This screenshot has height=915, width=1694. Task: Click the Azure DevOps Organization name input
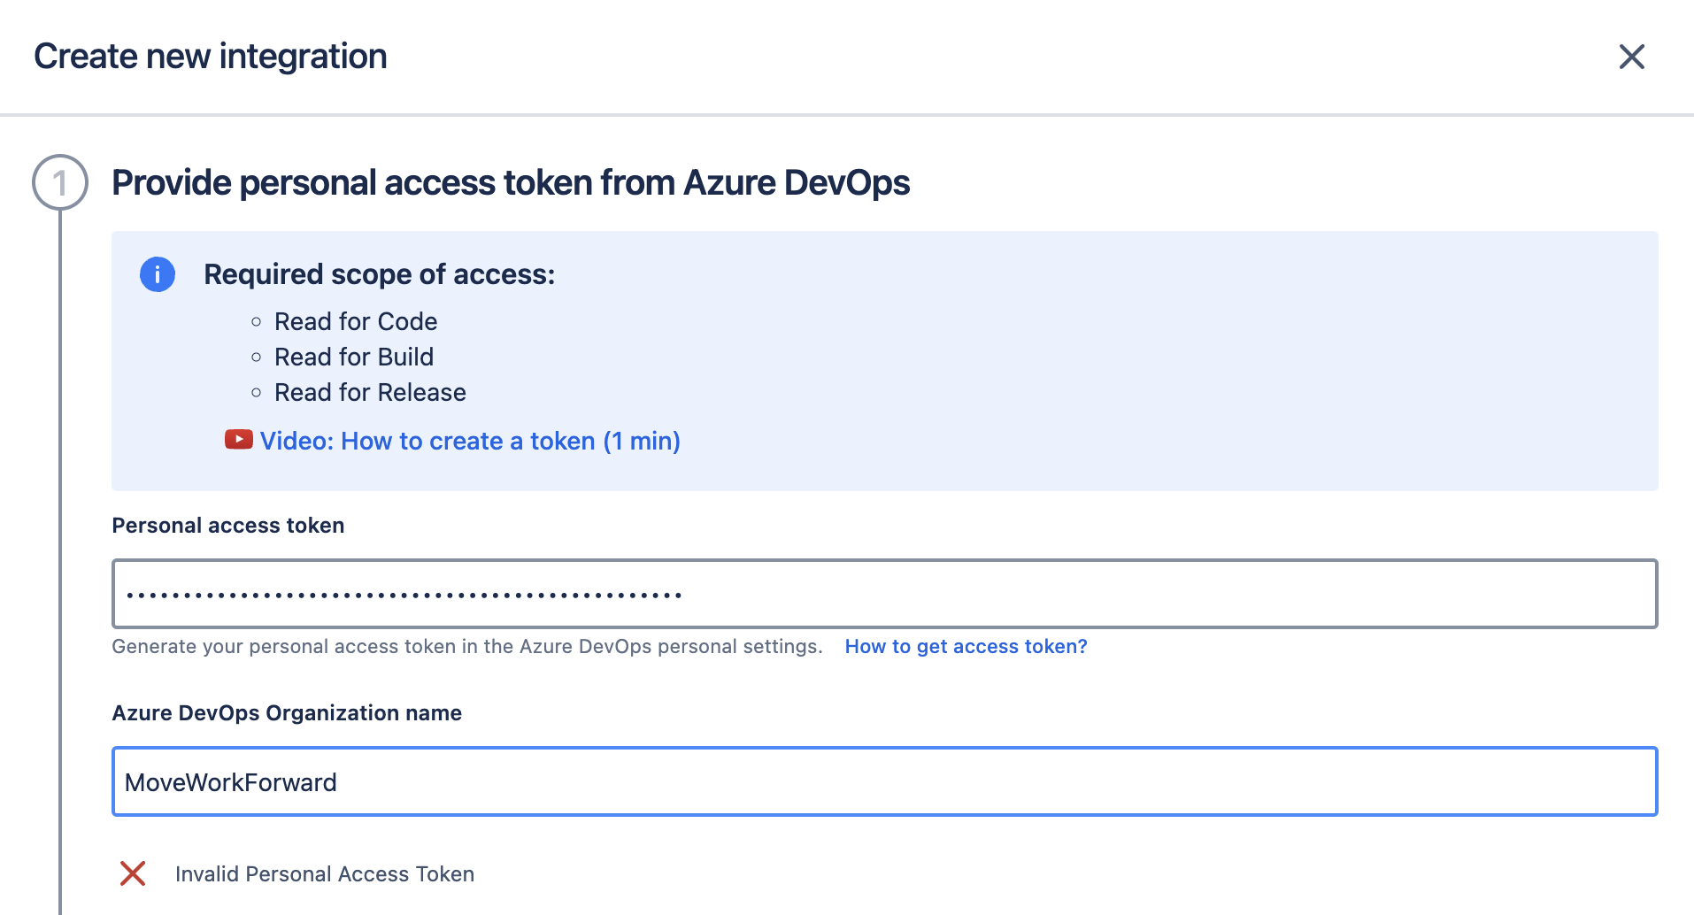(883, 782)
